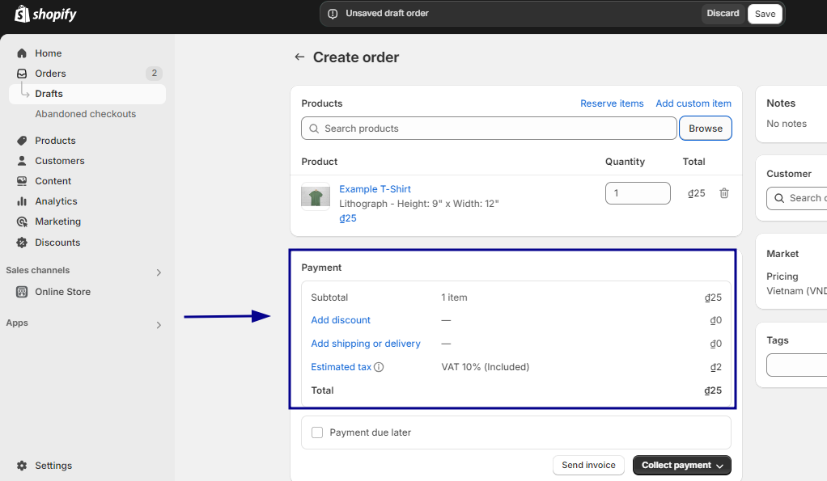Click the Marketing target icon
The image size is (827, 481).
pyautogui.click(x=22, y=222)
